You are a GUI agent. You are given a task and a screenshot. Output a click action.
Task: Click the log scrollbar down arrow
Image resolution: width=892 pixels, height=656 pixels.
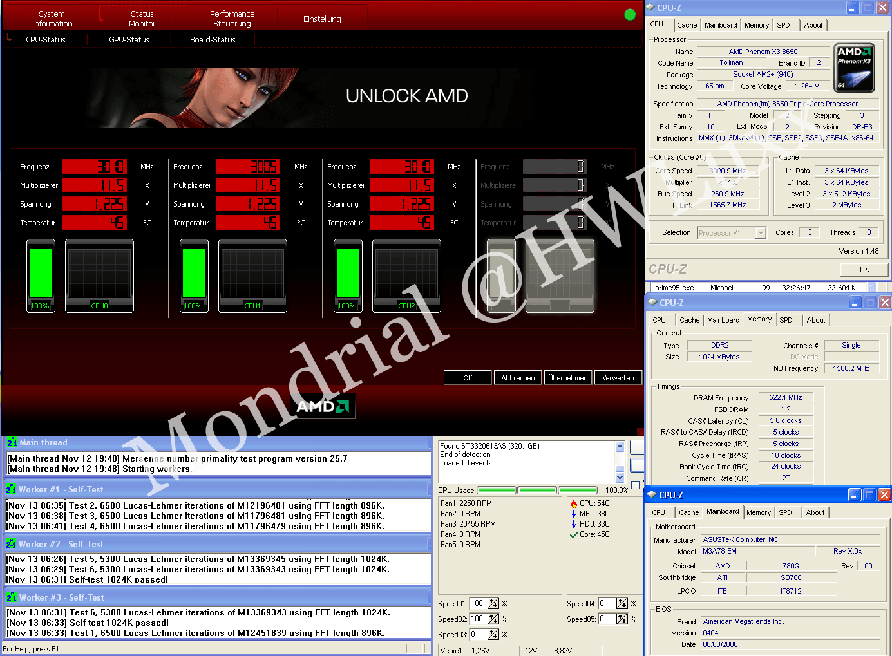coord(620,477)
